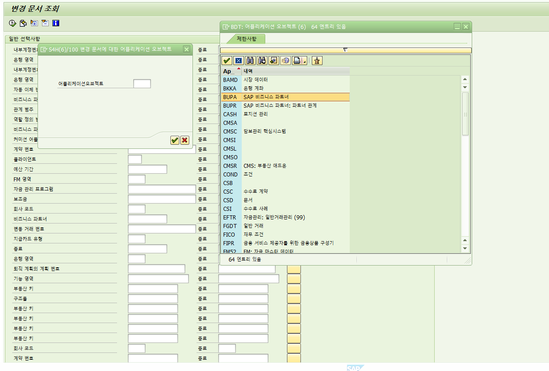549x371 pixels.
Task: Select the CMSR CMS: 부동산 애드온 row
Action: tap(286, 166)
